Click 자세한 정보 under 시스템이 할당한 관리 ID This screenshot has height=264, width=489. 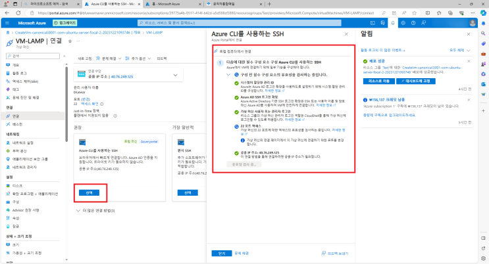coord(274,91)
